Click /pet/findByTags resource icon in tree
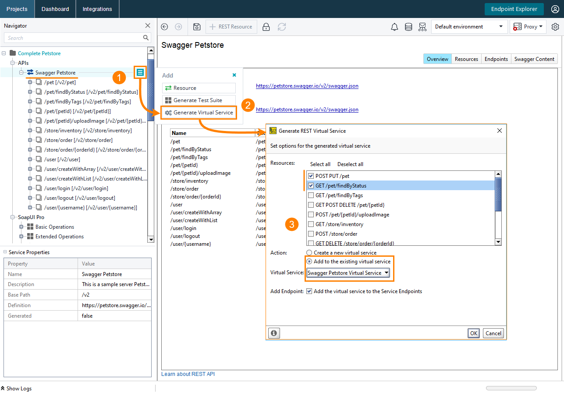Image resolution: width=564 pixels, height=393 pixels. coord(39,101)
